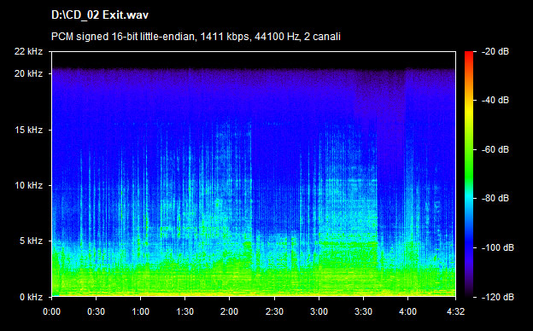Select the 1:00 time axis marker
The height and width of the screenshot is (331, 533).
[x=140, y=311]
